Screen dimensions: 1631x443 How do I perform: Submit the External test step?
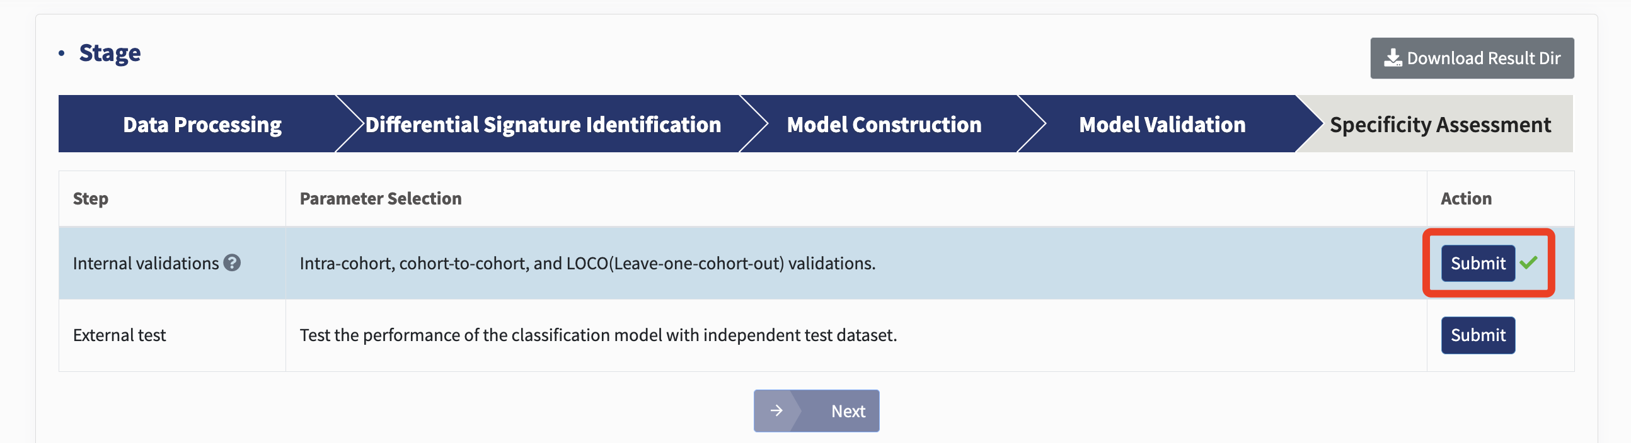click(1478, 335)
